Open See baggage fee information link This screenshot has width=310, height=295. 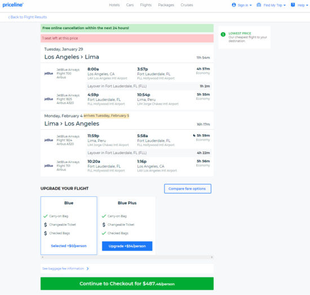pos(63,268)
